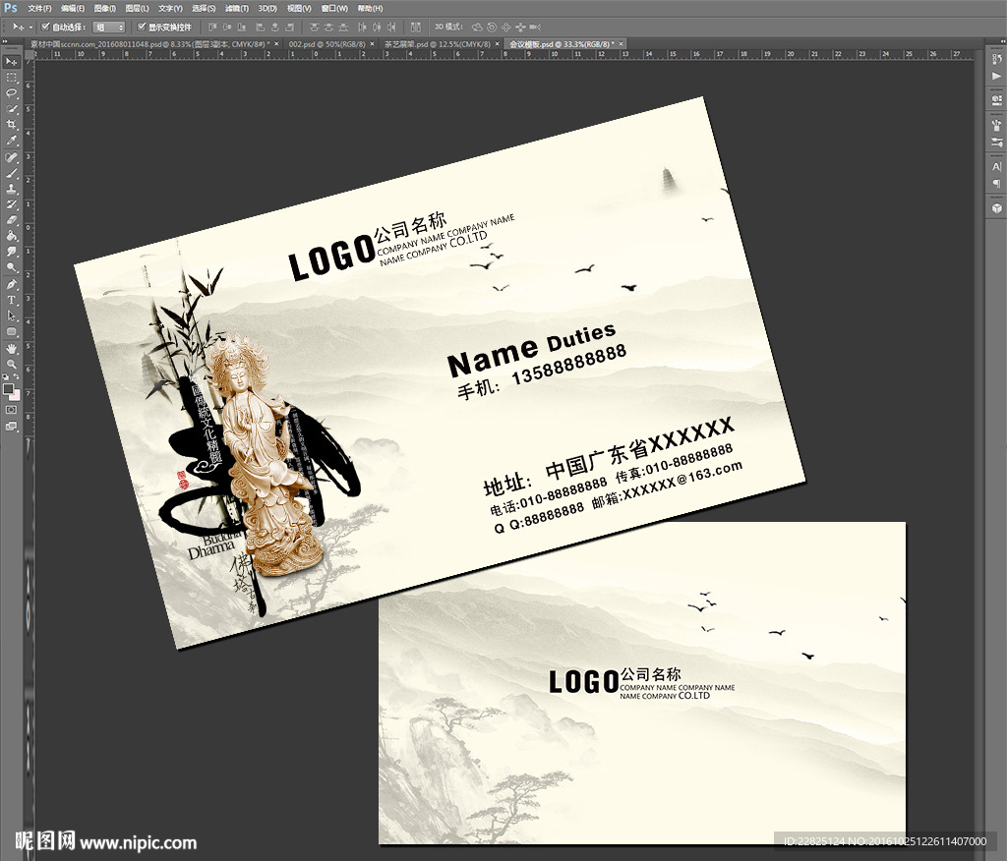Click the 3D rotate mode icon
Screen dimensions: 1007x861
pyautogui.click(x=477, y=27)
